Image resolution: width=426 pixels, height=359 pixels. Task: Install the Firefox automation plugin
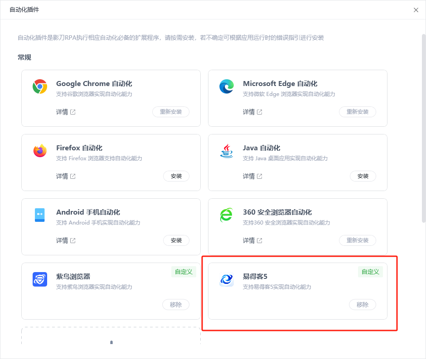click(176, 176)
